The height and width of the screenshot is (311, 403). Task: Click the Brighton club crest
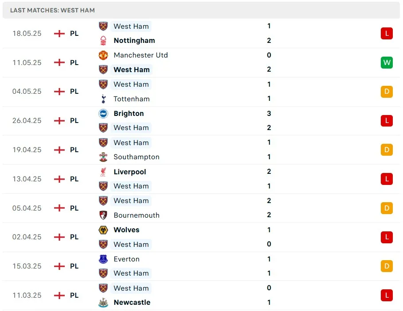[x=103, y=113]
